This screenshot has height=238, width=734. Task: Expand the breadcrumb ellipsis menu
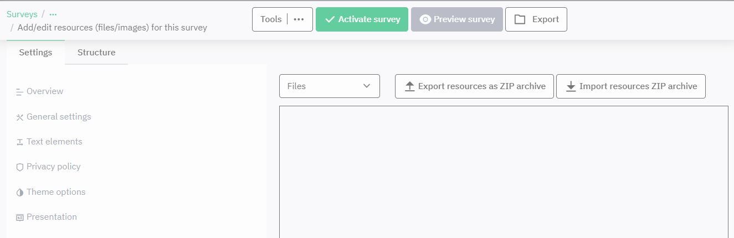(x=53, y=14)
